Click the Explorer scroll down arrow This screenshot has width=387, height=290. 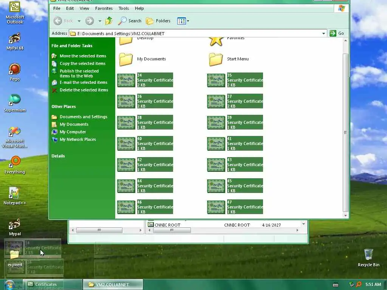pyautogui.click(x=345, y=216)
